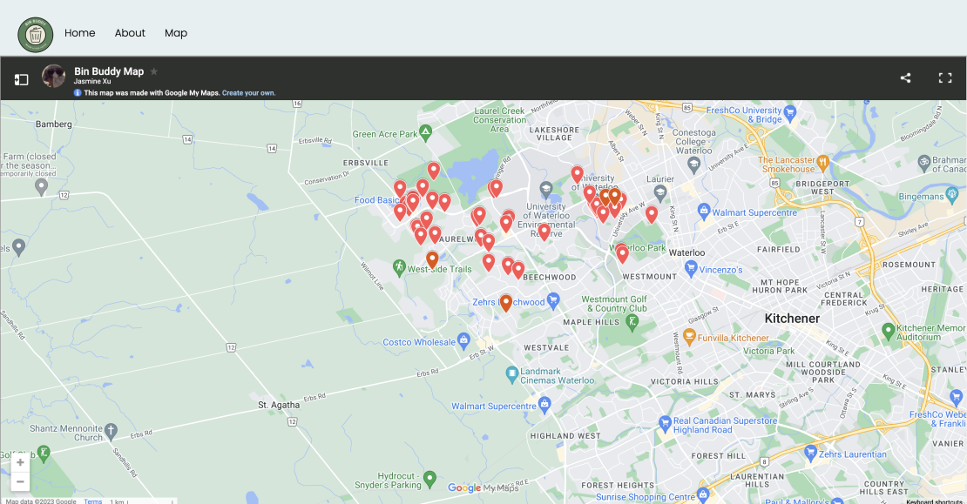Click the info icon beside My Maps notice
Image resolution: width=967 pixels, height=504 pixels.
(78, 93)
